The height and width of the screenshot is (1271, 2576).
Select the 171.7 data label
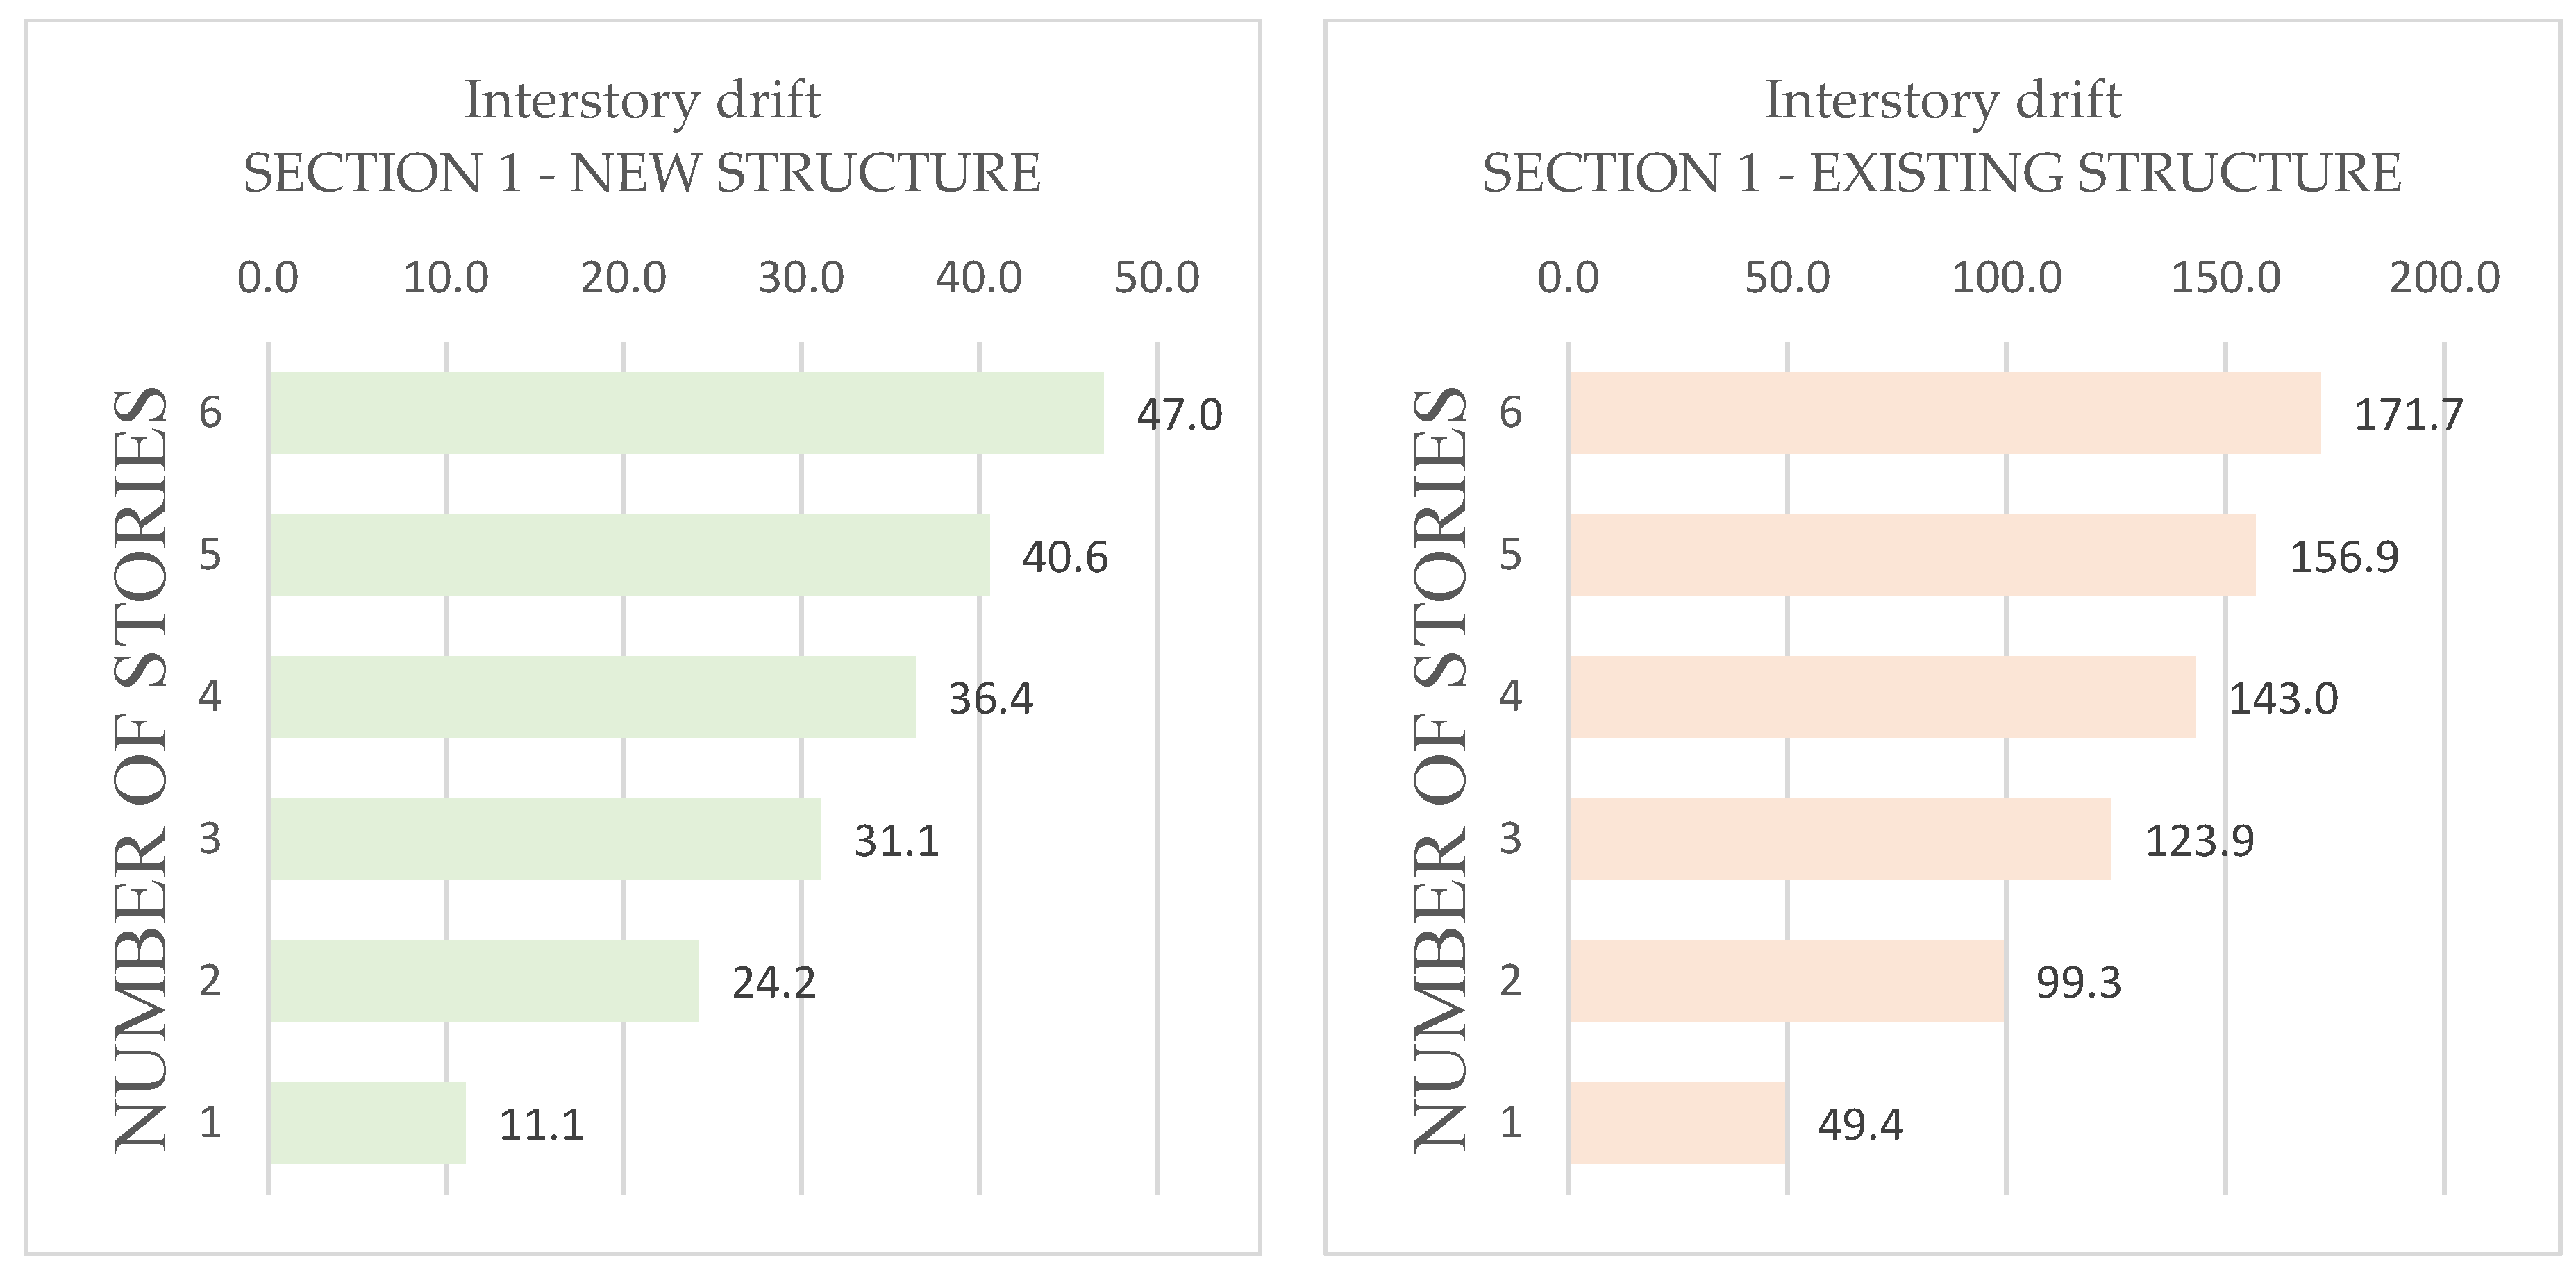(x=2409, y=415)
